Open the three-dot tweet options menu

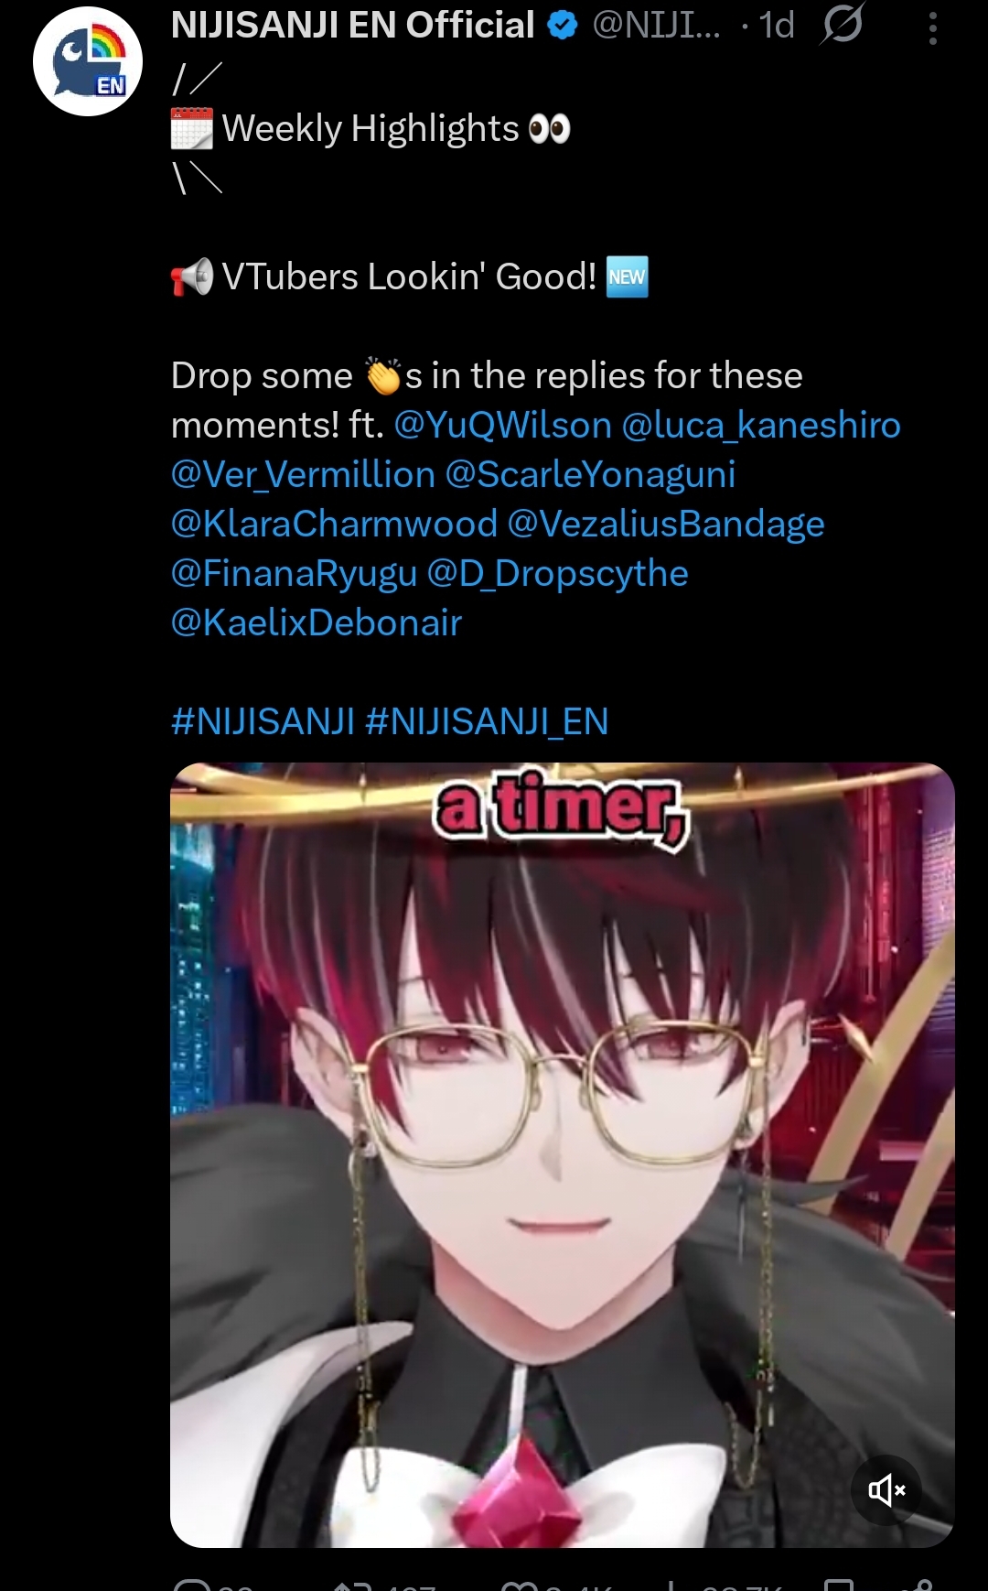[932, 27]
